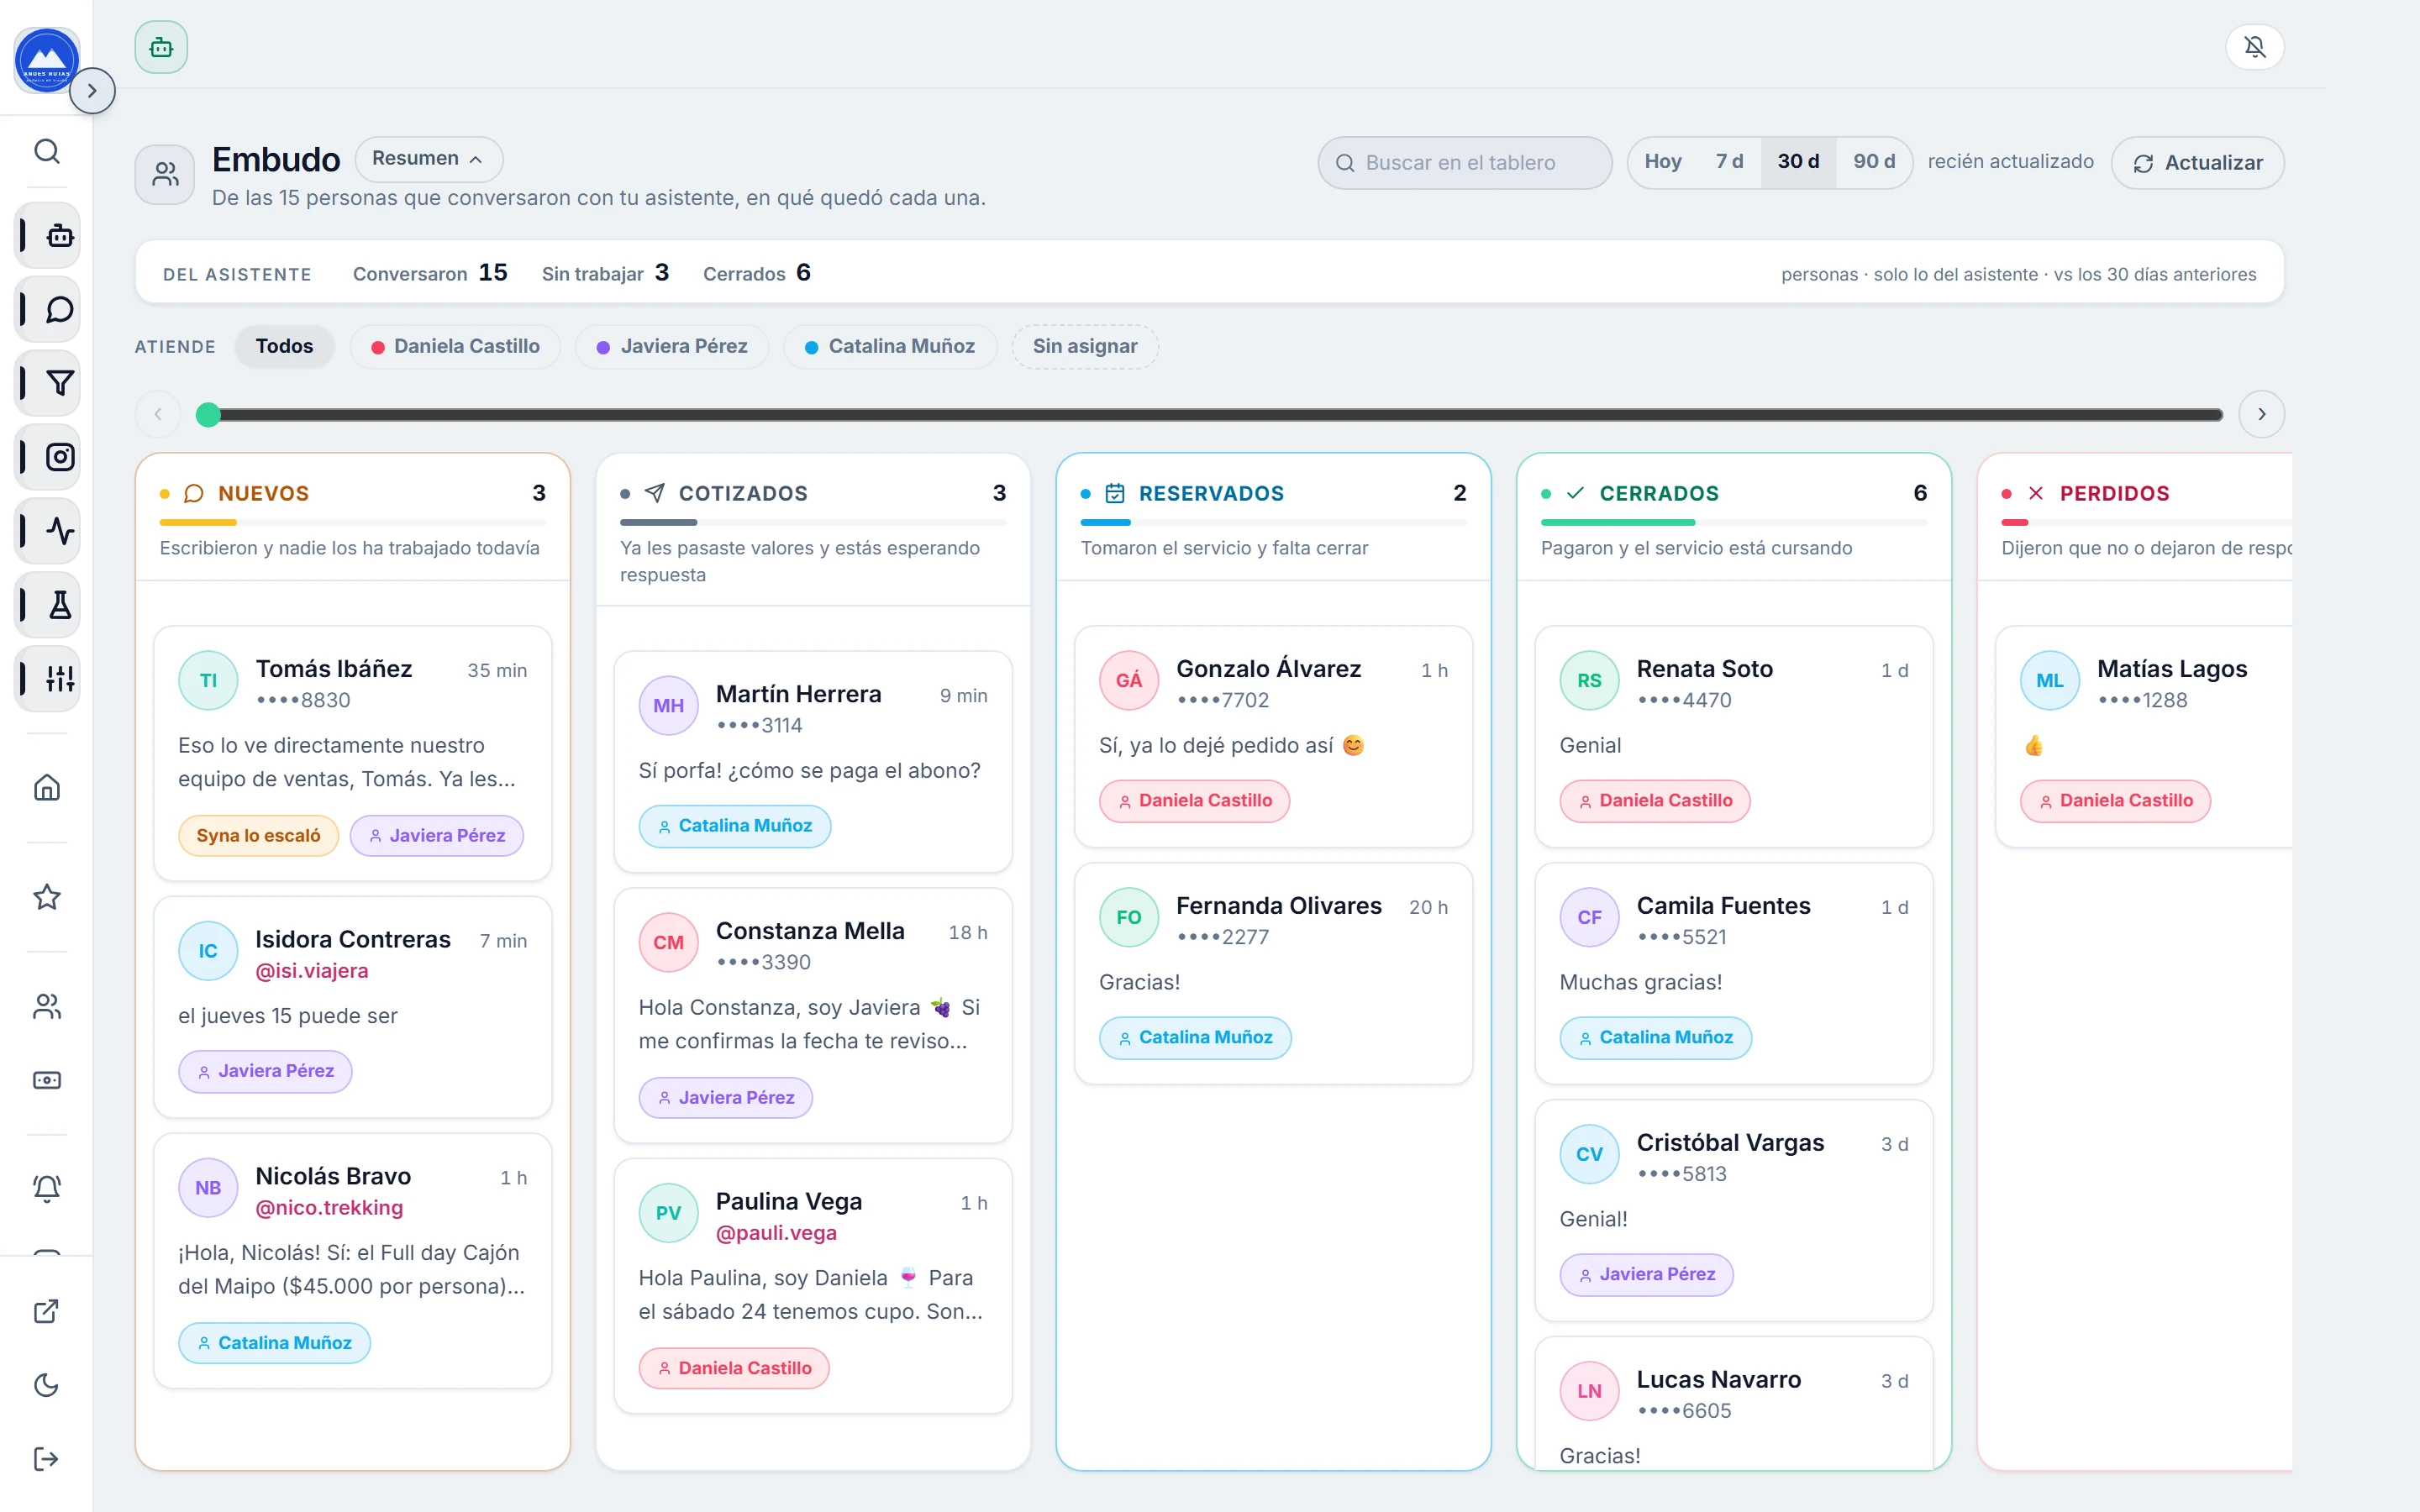Click the external link icon in sidebar

pyautogui.click(x=47, y=1311)
